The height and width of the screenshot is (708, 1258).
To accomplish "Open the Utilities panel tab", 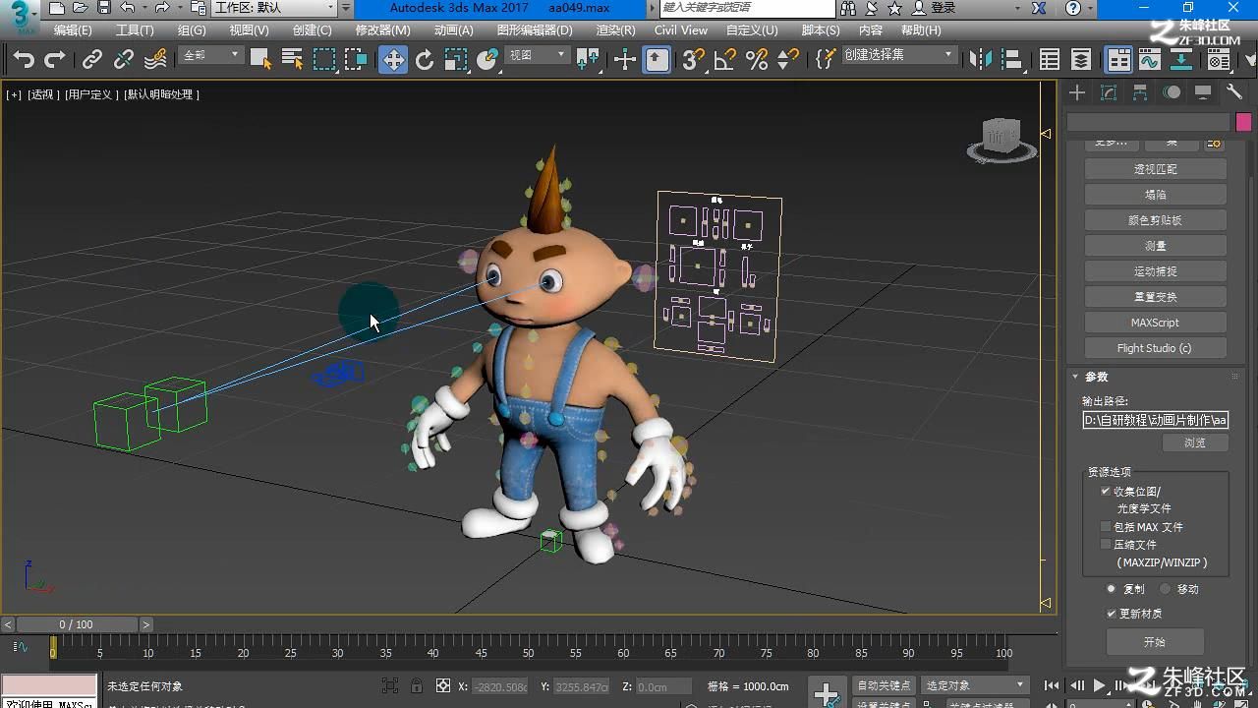I will click(x=1234, y=92).
